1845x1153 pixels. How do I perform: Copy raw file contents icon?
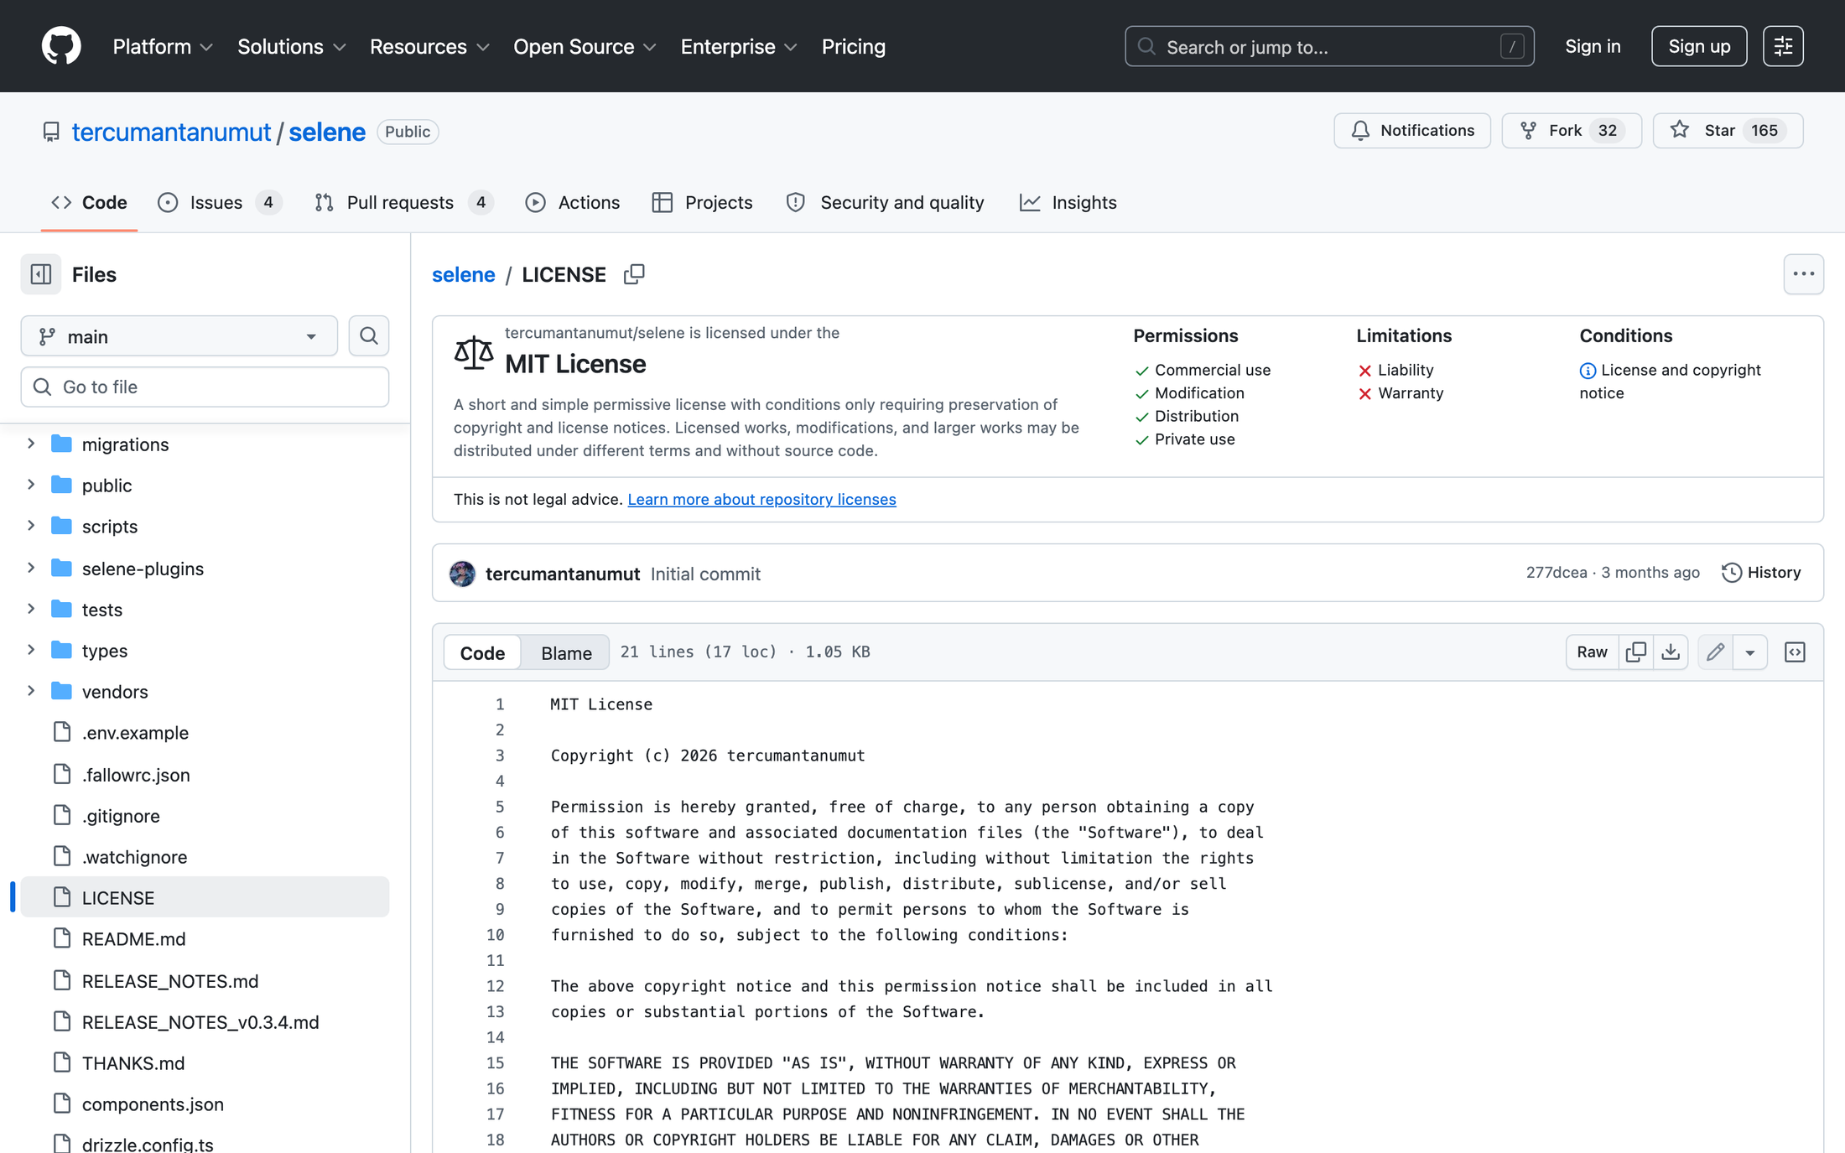coord(1635,652)
